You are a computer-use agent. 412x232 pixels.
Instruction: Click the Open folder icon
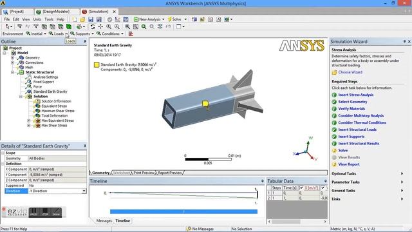point(82,19)
